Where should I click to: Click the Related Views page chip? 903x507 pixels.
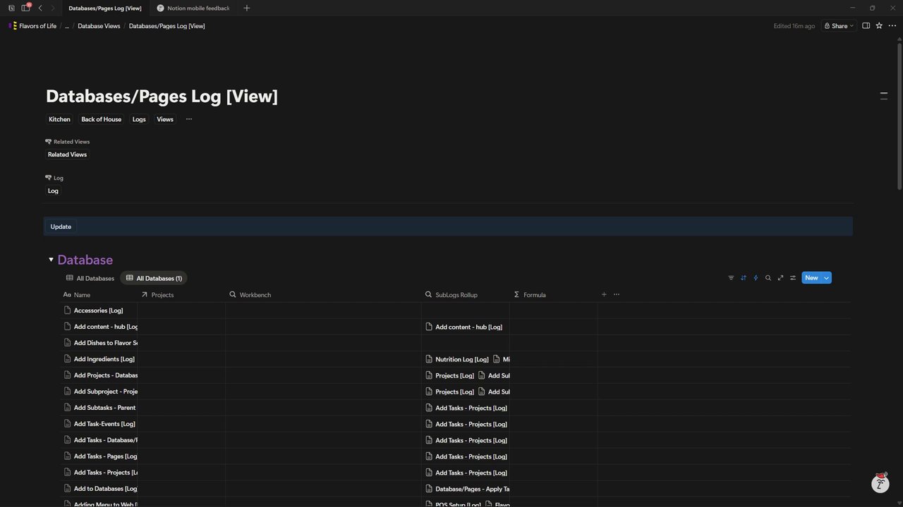(x=67, y=154)
